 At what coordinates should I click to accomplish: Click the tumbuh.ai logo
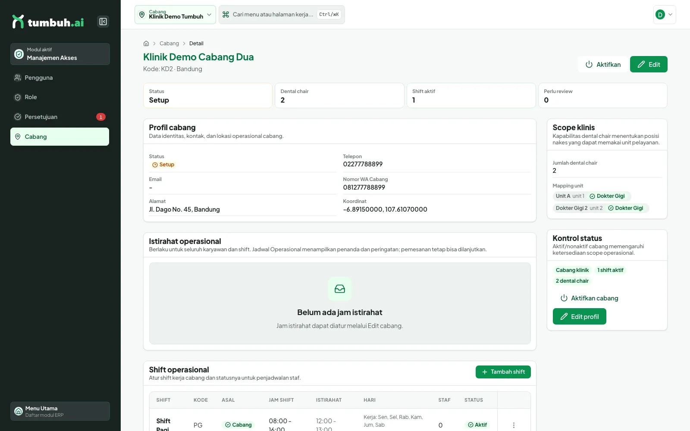point(48,22)
